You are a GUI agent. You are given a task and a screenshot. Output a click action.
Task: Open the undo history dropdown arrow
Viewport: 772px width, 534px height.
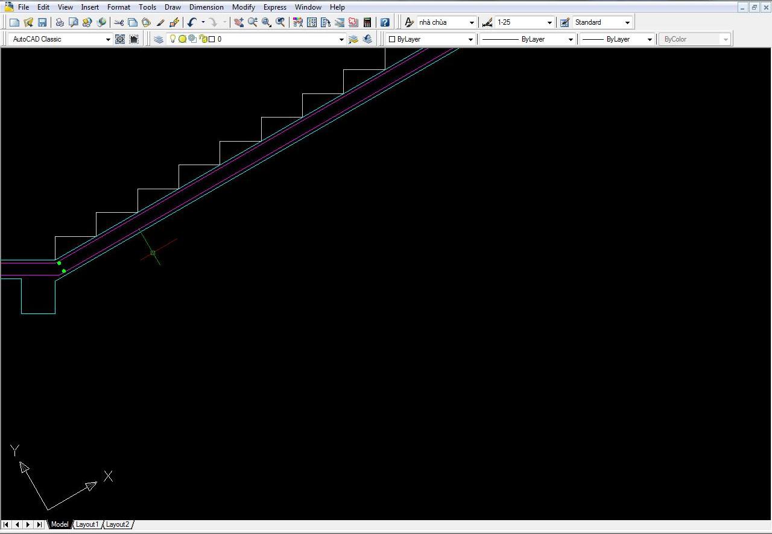pos(203,22)
